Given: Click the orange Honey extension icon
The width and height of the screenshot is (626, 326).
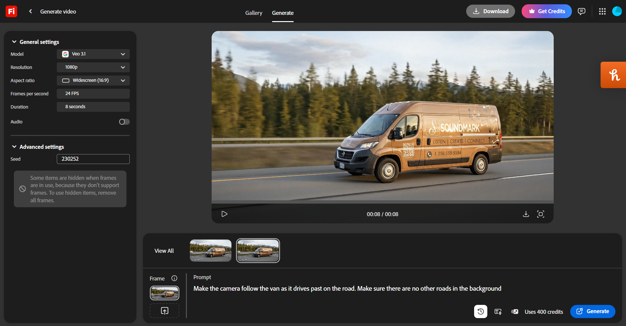Looking at the screenshot, I should coord(613,75).
